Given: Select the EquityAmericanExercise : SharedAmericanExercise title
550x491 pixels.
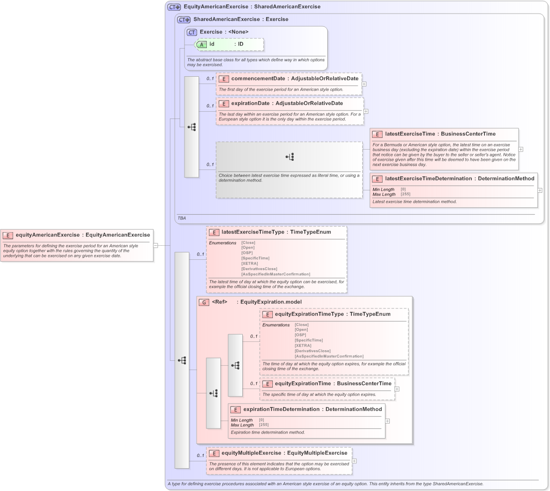Looking at the screenshot, I should pyautogui.click(x=252, y=7).
